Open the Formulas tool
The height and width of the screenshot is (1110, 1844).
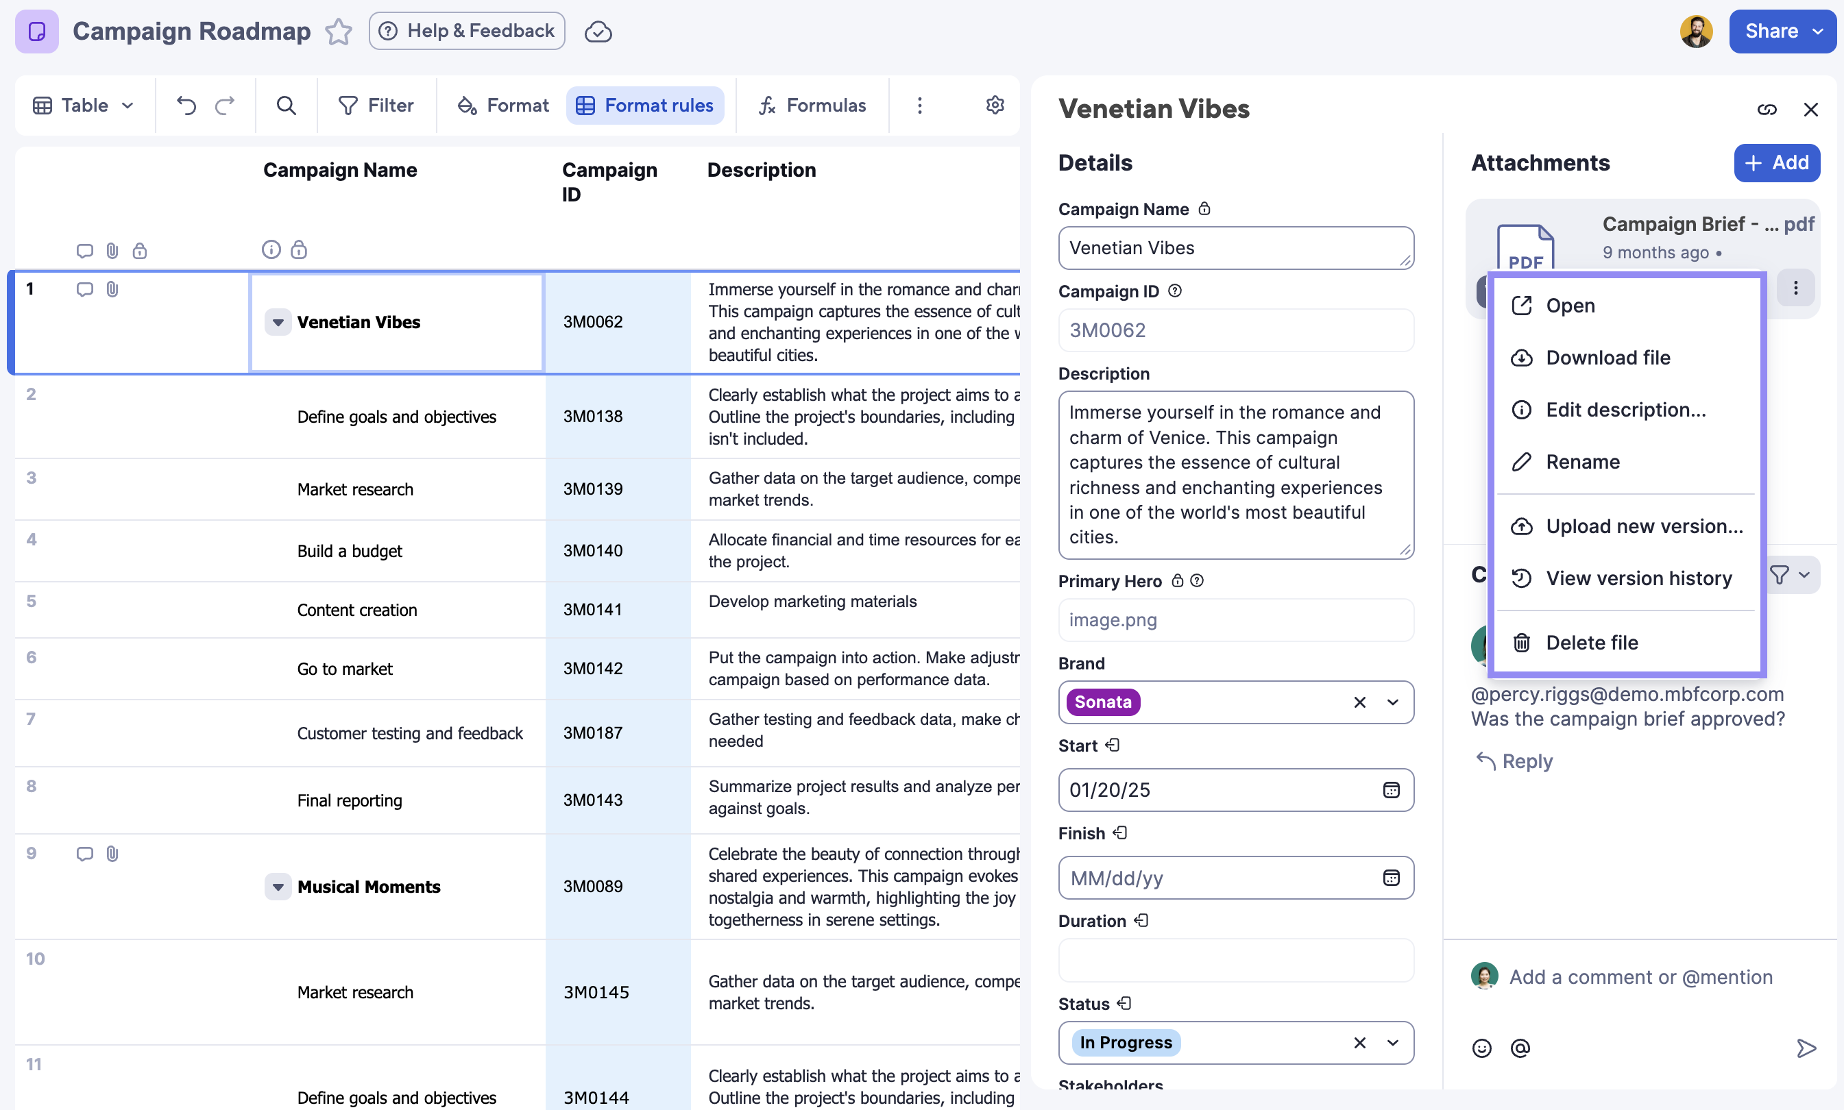(x=812, y=106)
